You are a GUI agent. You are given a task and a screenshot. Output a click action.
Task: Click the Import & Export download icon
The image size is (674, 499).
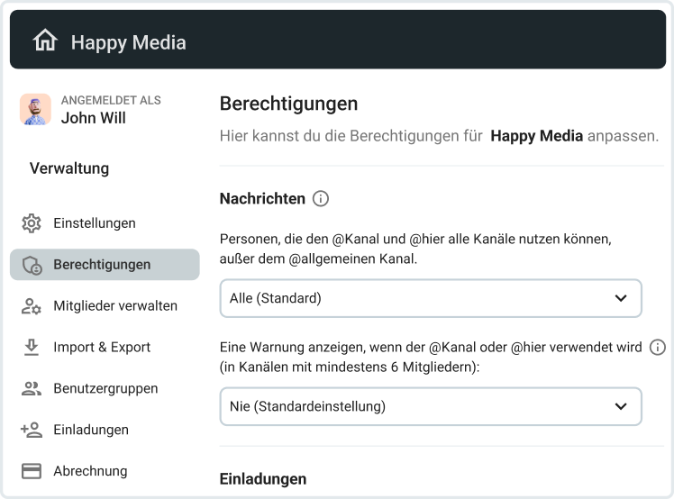pos(32,348)
